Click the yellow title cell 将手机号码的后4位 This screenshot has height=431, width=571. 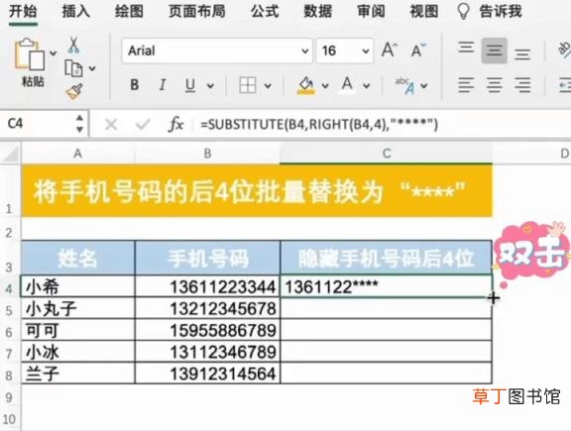(257, 191)
